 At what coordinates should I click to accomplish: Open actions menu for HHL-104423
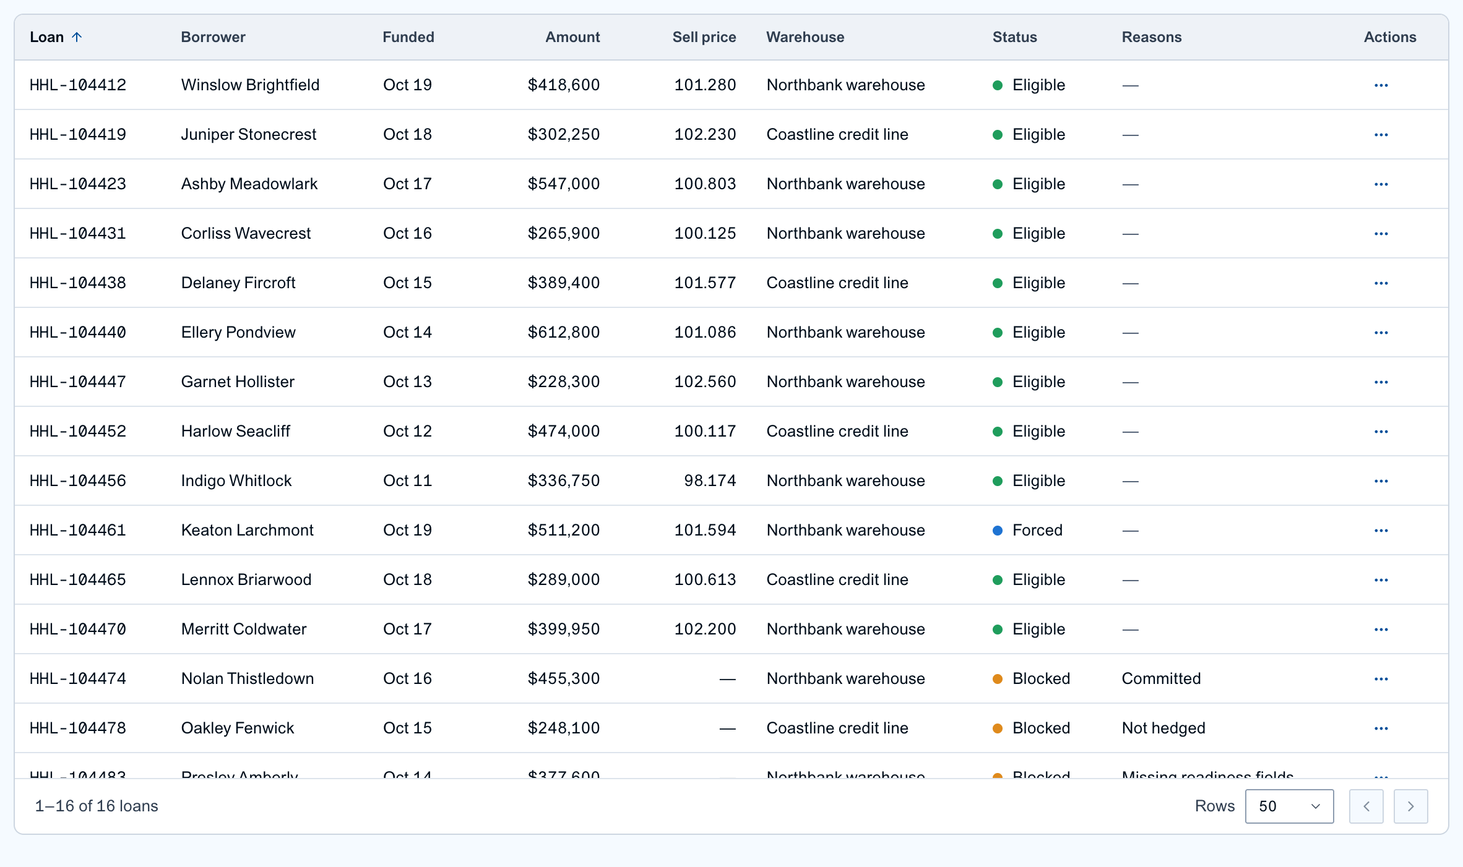click(1381, 184)
